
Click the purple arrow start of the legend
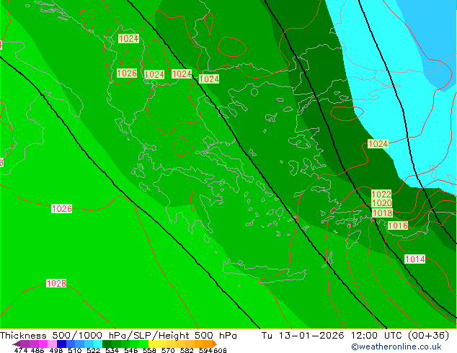(16, 344)
